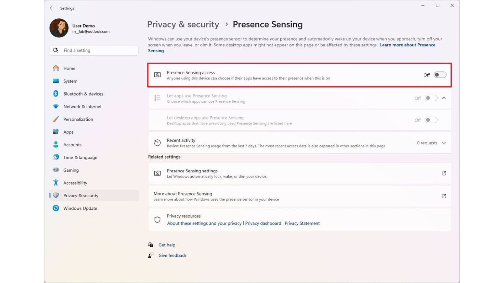Click the Accessibility person icon
Image resolution: width=504 pixels, height=283 pixels.
56,183
